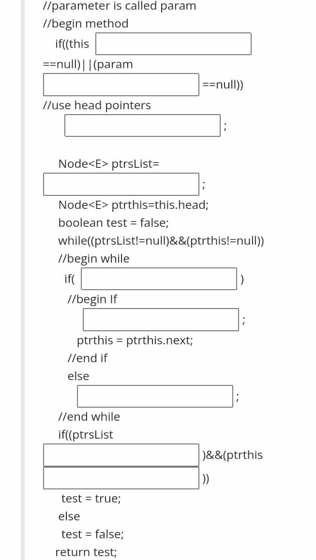The image size is (316, 560).
Task: Select the blank box before "==null))"
Action: coord(121,84)
